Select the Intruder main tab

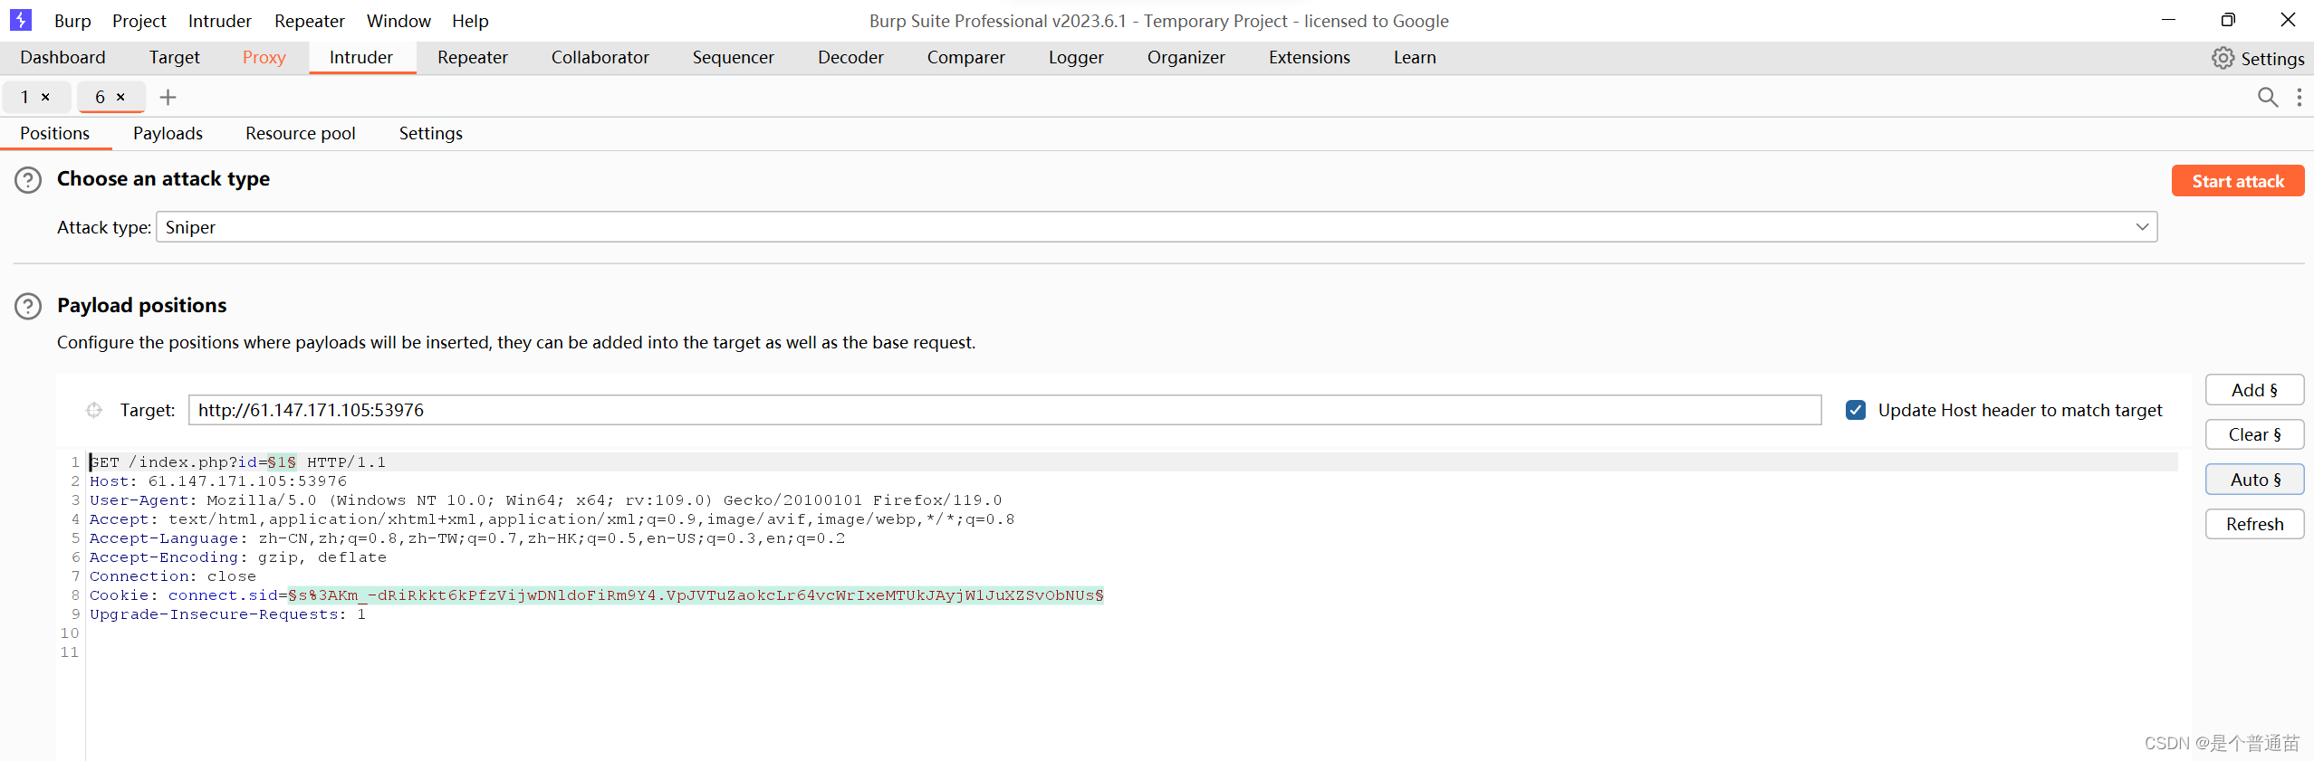pyautogui.click(x=361, y=57)
